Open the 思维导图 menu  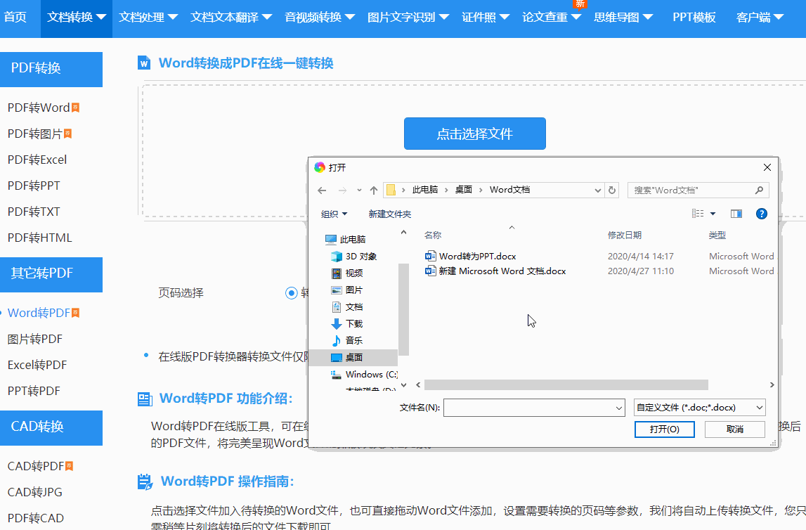[623, 18]
